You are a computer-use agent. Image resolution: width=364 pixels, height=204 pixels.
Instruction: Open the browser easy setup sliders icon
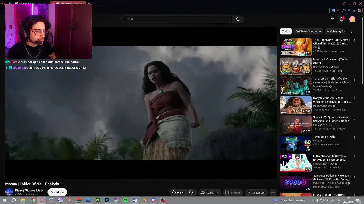click(359, 10)
